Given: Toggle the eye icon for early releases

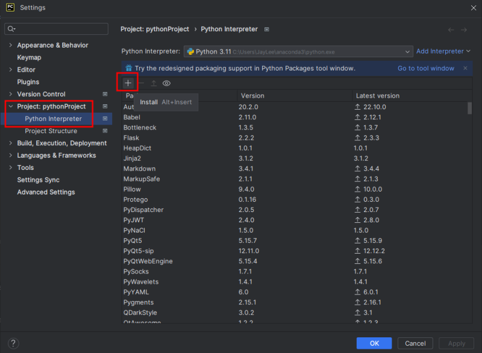Looking at the screenshot, I should [x=168, y=83].
